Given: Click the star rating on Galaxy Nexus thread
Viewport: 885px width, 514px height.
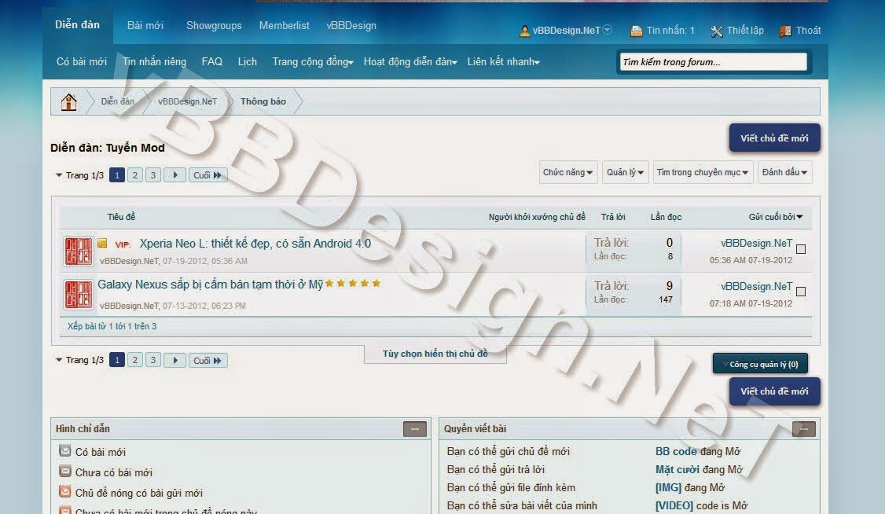Looking at the screenshot, I should click(353, 283).
